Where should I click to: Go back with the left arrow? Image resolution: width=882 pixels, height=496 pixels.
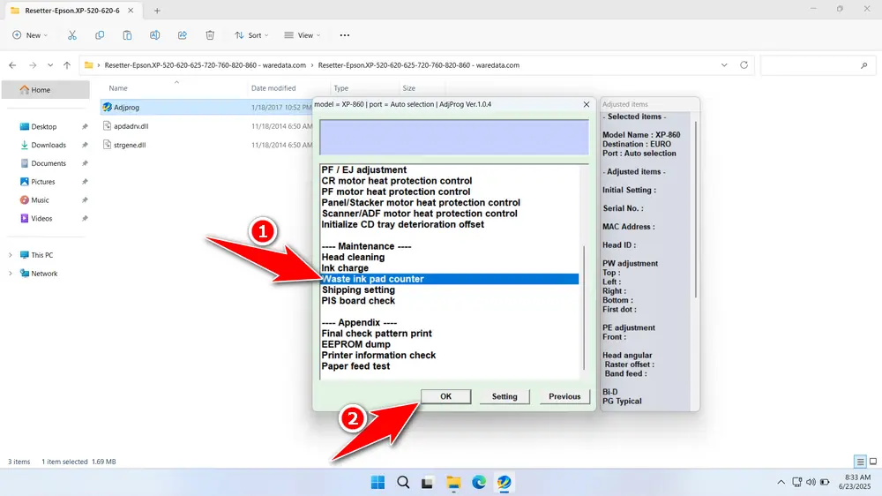point(12,65)
